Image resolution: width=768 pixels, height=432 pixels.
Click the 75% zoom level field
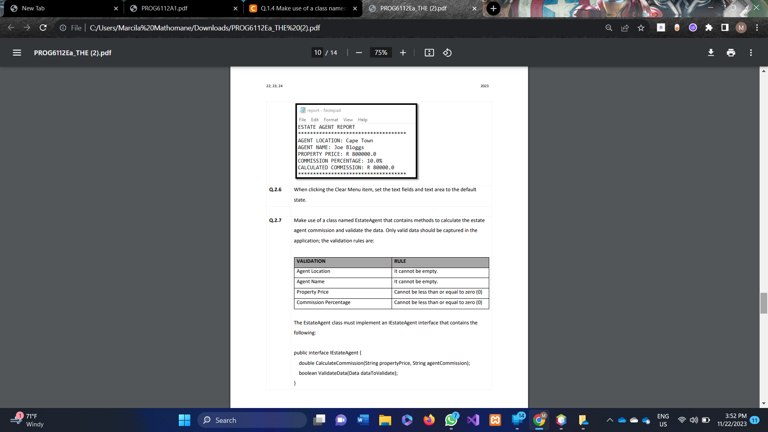coord(380,53)
